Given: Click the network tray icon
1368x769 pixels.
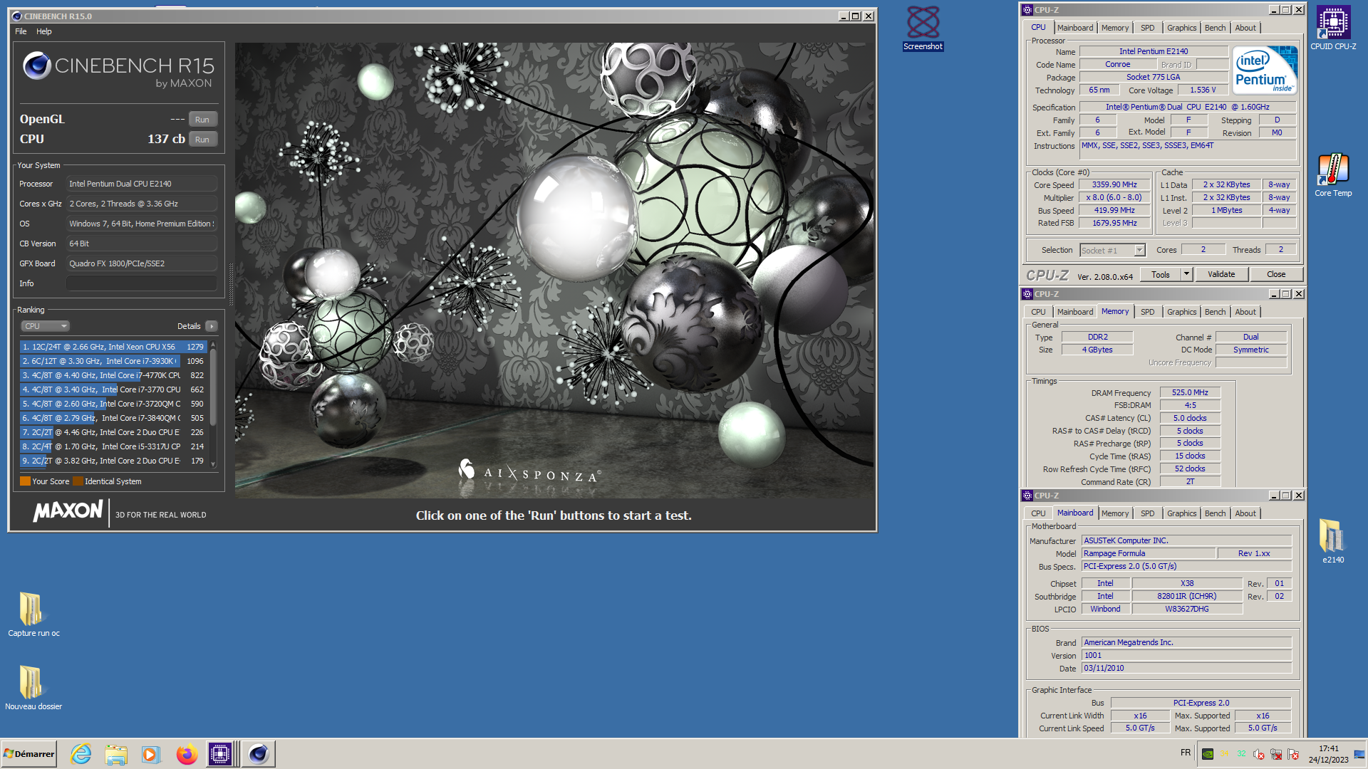Looking at the screenshot, I should tap(1276, 754).
